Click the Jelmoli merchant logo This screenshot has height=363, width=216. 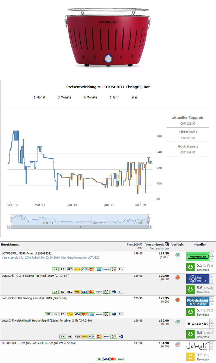(x=197, y=346)
